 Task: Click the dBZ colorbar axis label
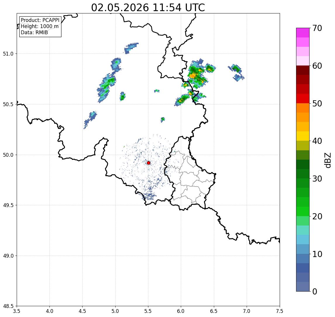coord(327,160)
